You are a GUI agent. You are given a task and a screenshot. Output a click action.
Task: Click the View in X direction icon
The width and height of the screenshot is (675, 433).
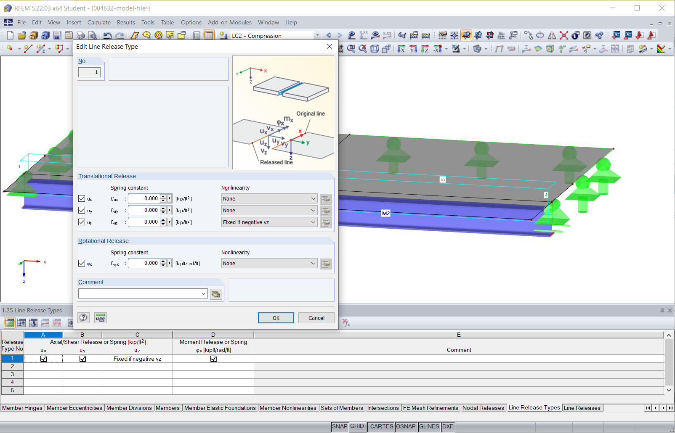401,49
